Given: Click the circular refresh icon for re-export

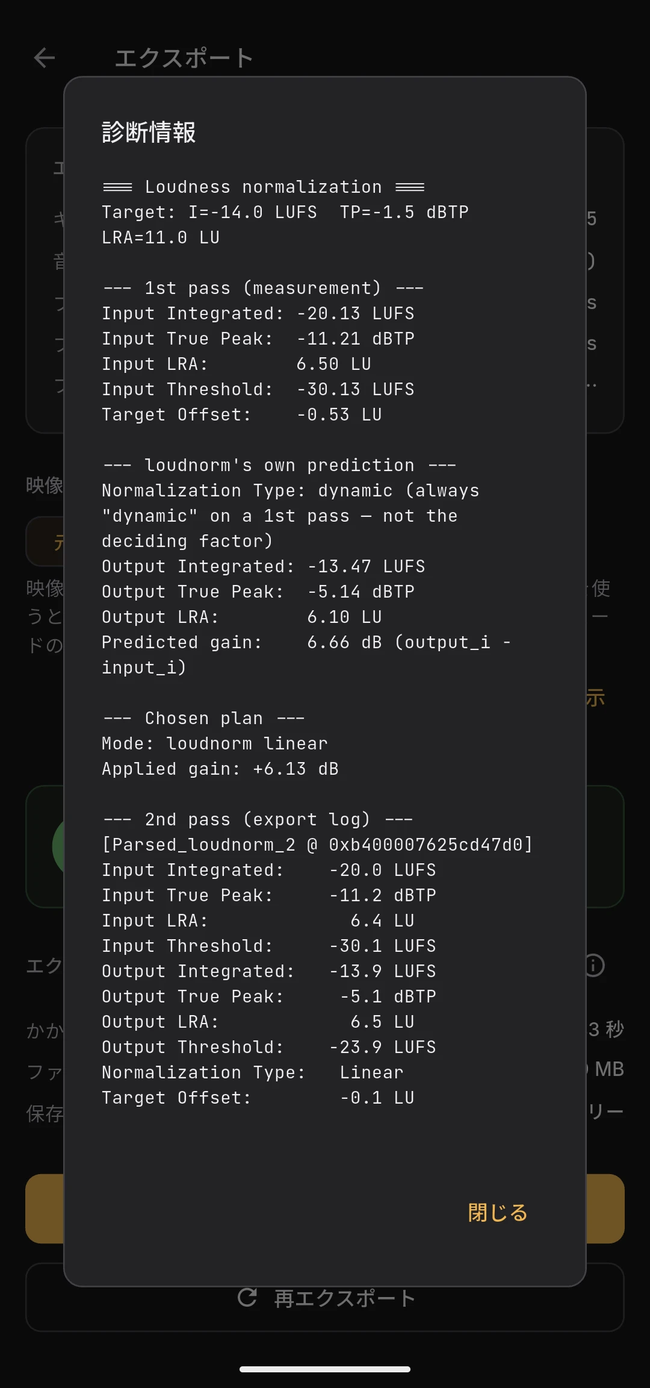Looking at the screenshot, I should coord(247,1297).
